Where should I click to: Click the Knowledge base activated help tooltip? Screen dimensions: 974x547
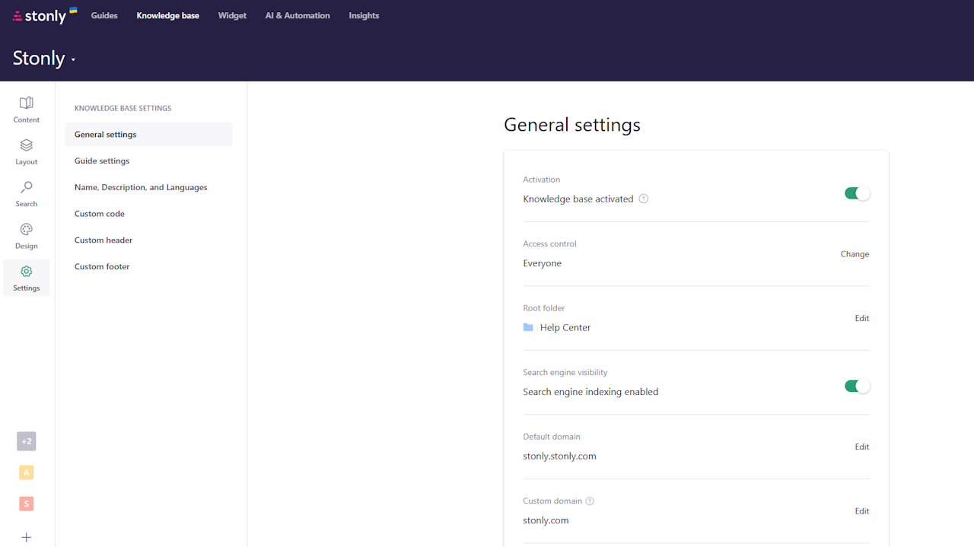643,198
